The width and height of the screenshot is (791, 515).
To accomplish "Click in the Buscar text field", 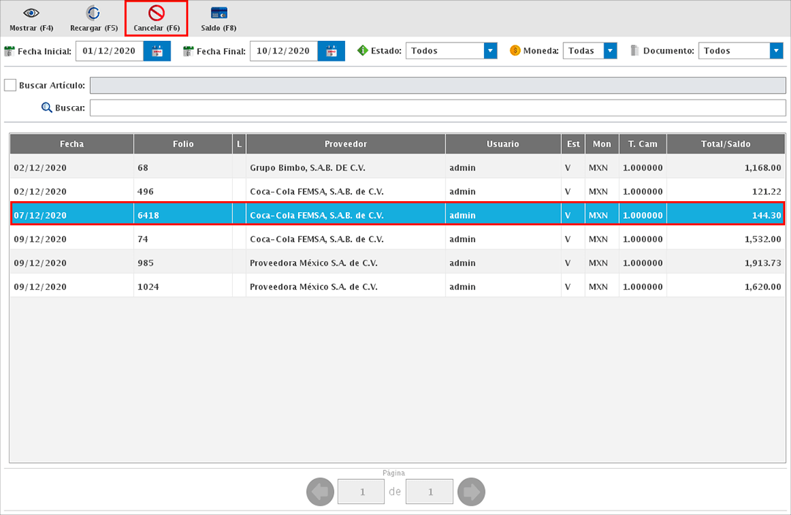I will click(x=437, y=108).
